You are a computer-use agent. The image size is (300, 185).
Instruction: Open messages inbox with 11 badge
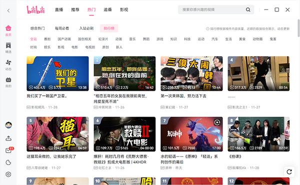(8, 150)
